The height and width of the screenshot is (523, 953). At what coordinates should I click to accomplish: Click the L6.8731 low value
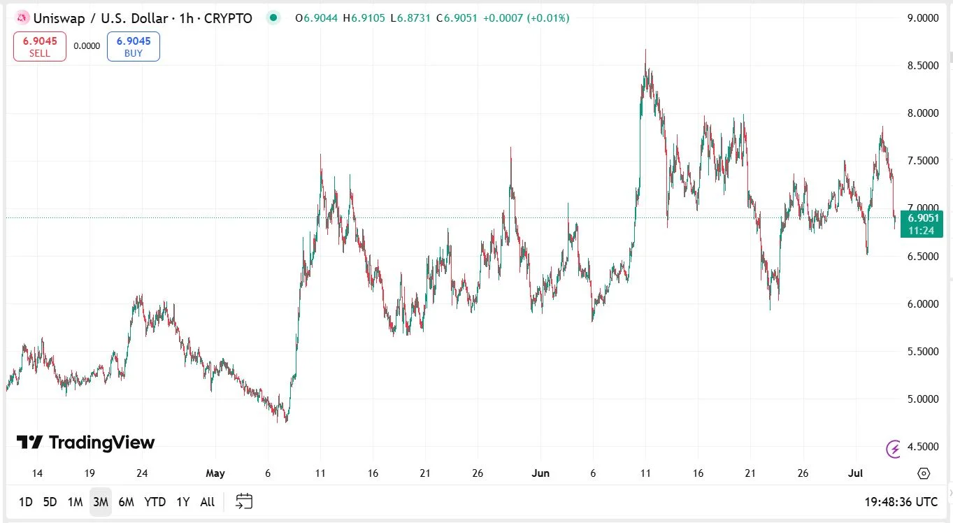tap(410, 18)
